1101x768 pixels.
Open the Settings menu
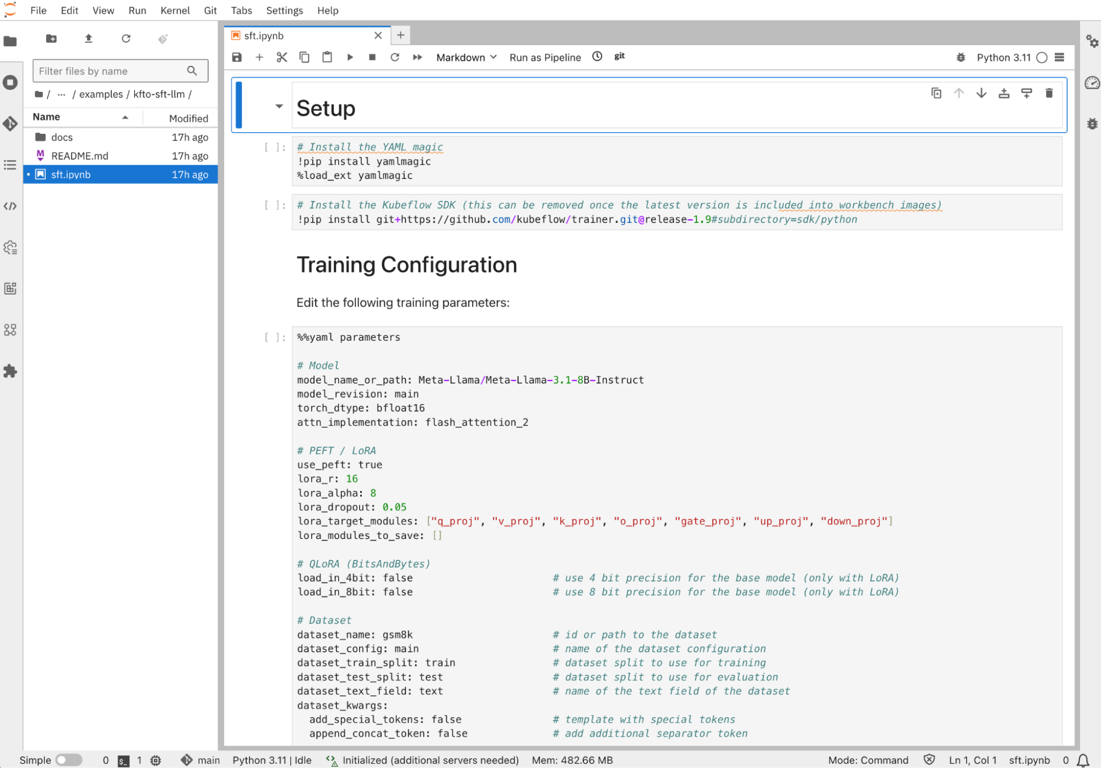coord(284,10)
